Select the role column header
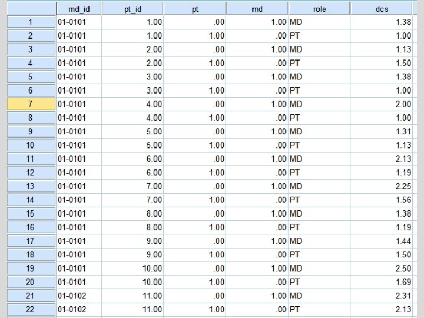The width and height of the screenshot is (424, 318). point(319,9)
